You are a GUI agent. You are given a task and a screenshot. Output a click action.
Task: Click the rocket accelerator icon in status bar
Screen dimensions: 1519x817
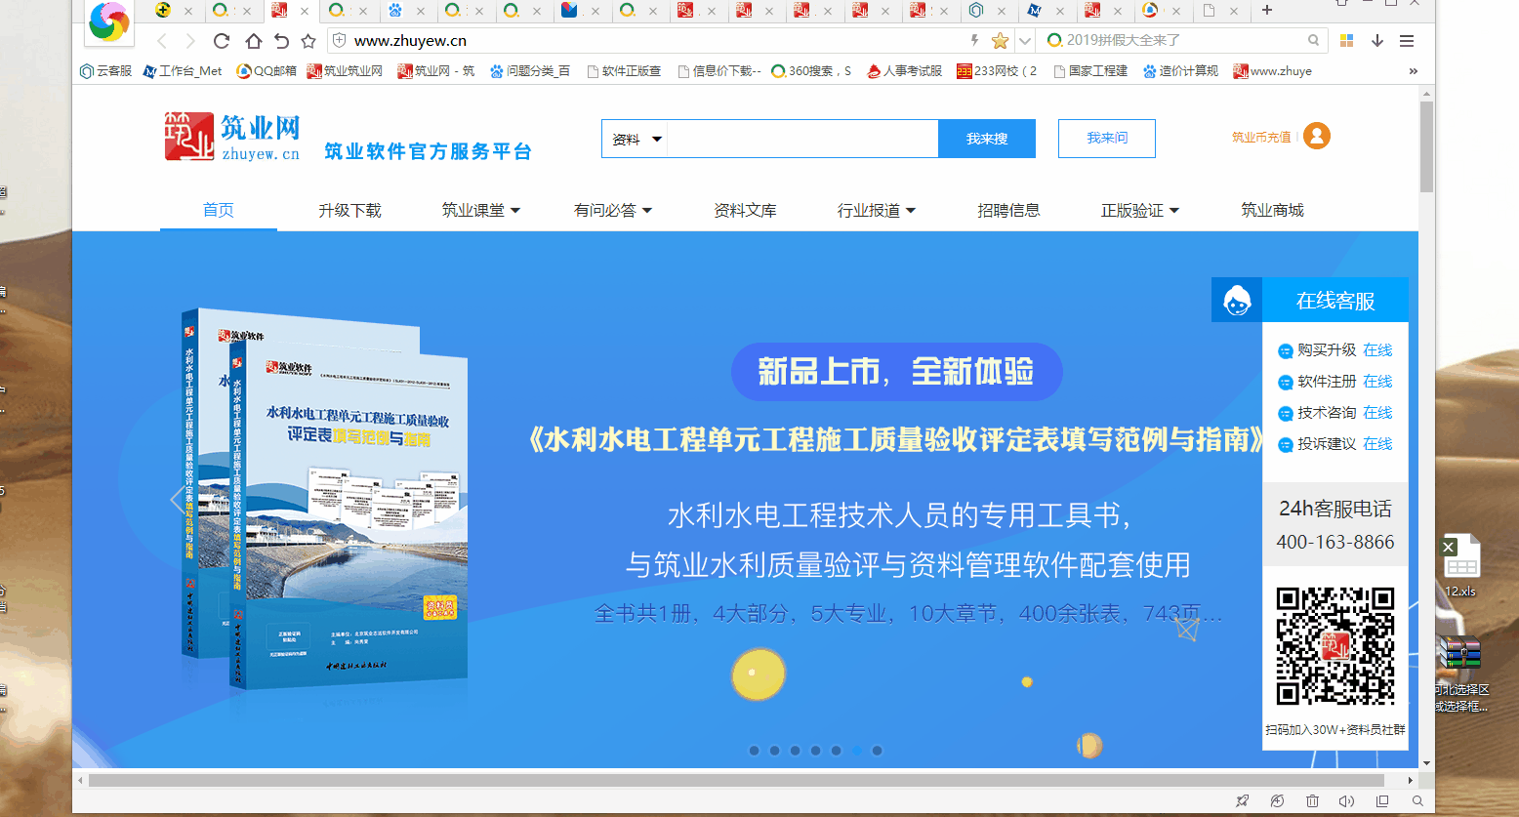coord(1242,801)
